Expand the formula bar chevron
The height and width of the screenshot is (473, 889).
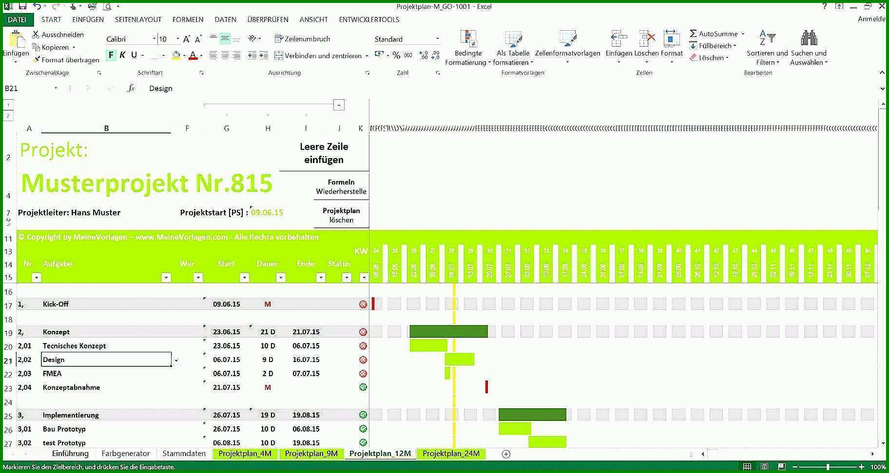click(882, 89)
